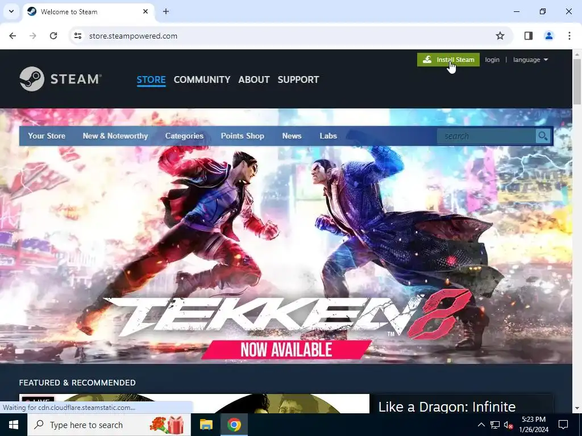Click the browser back arrow
The image size is (582, 436).
pyautogui.click(x=13, y=36)
